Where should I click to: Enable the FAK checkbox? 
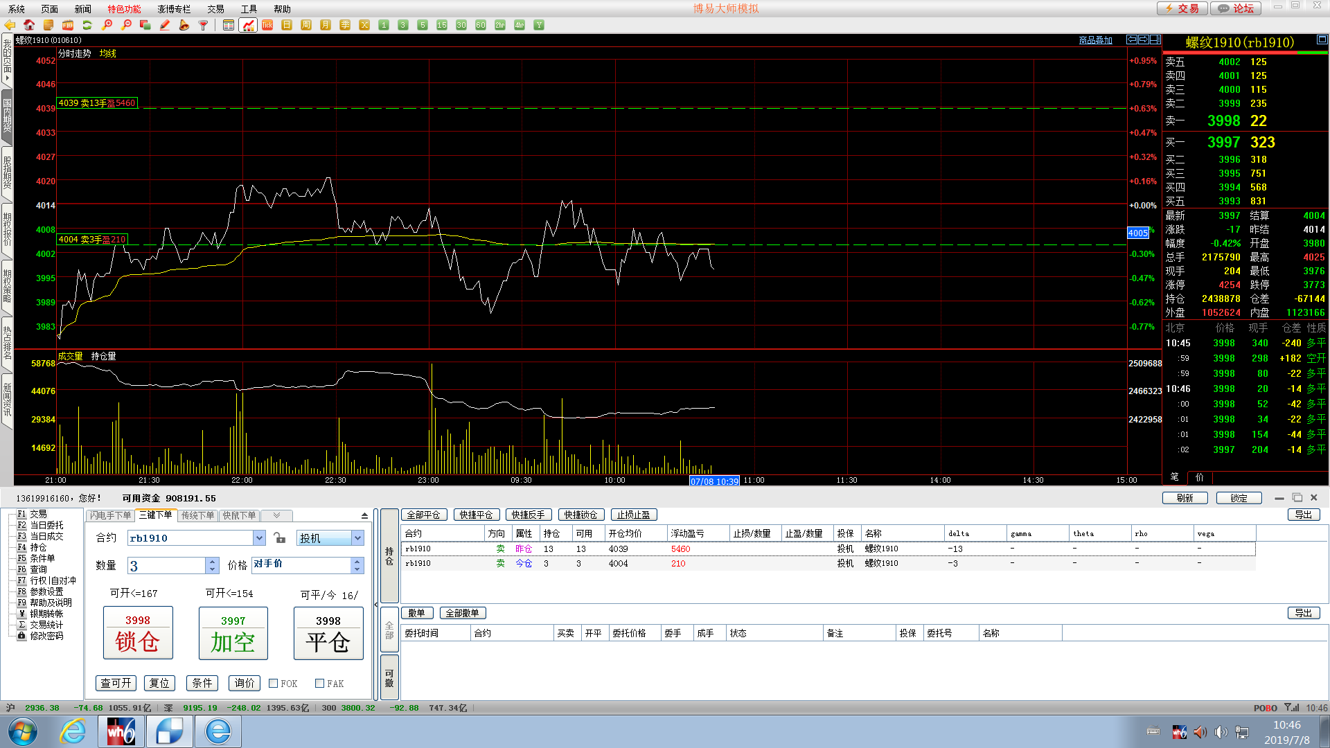[319, 684]
